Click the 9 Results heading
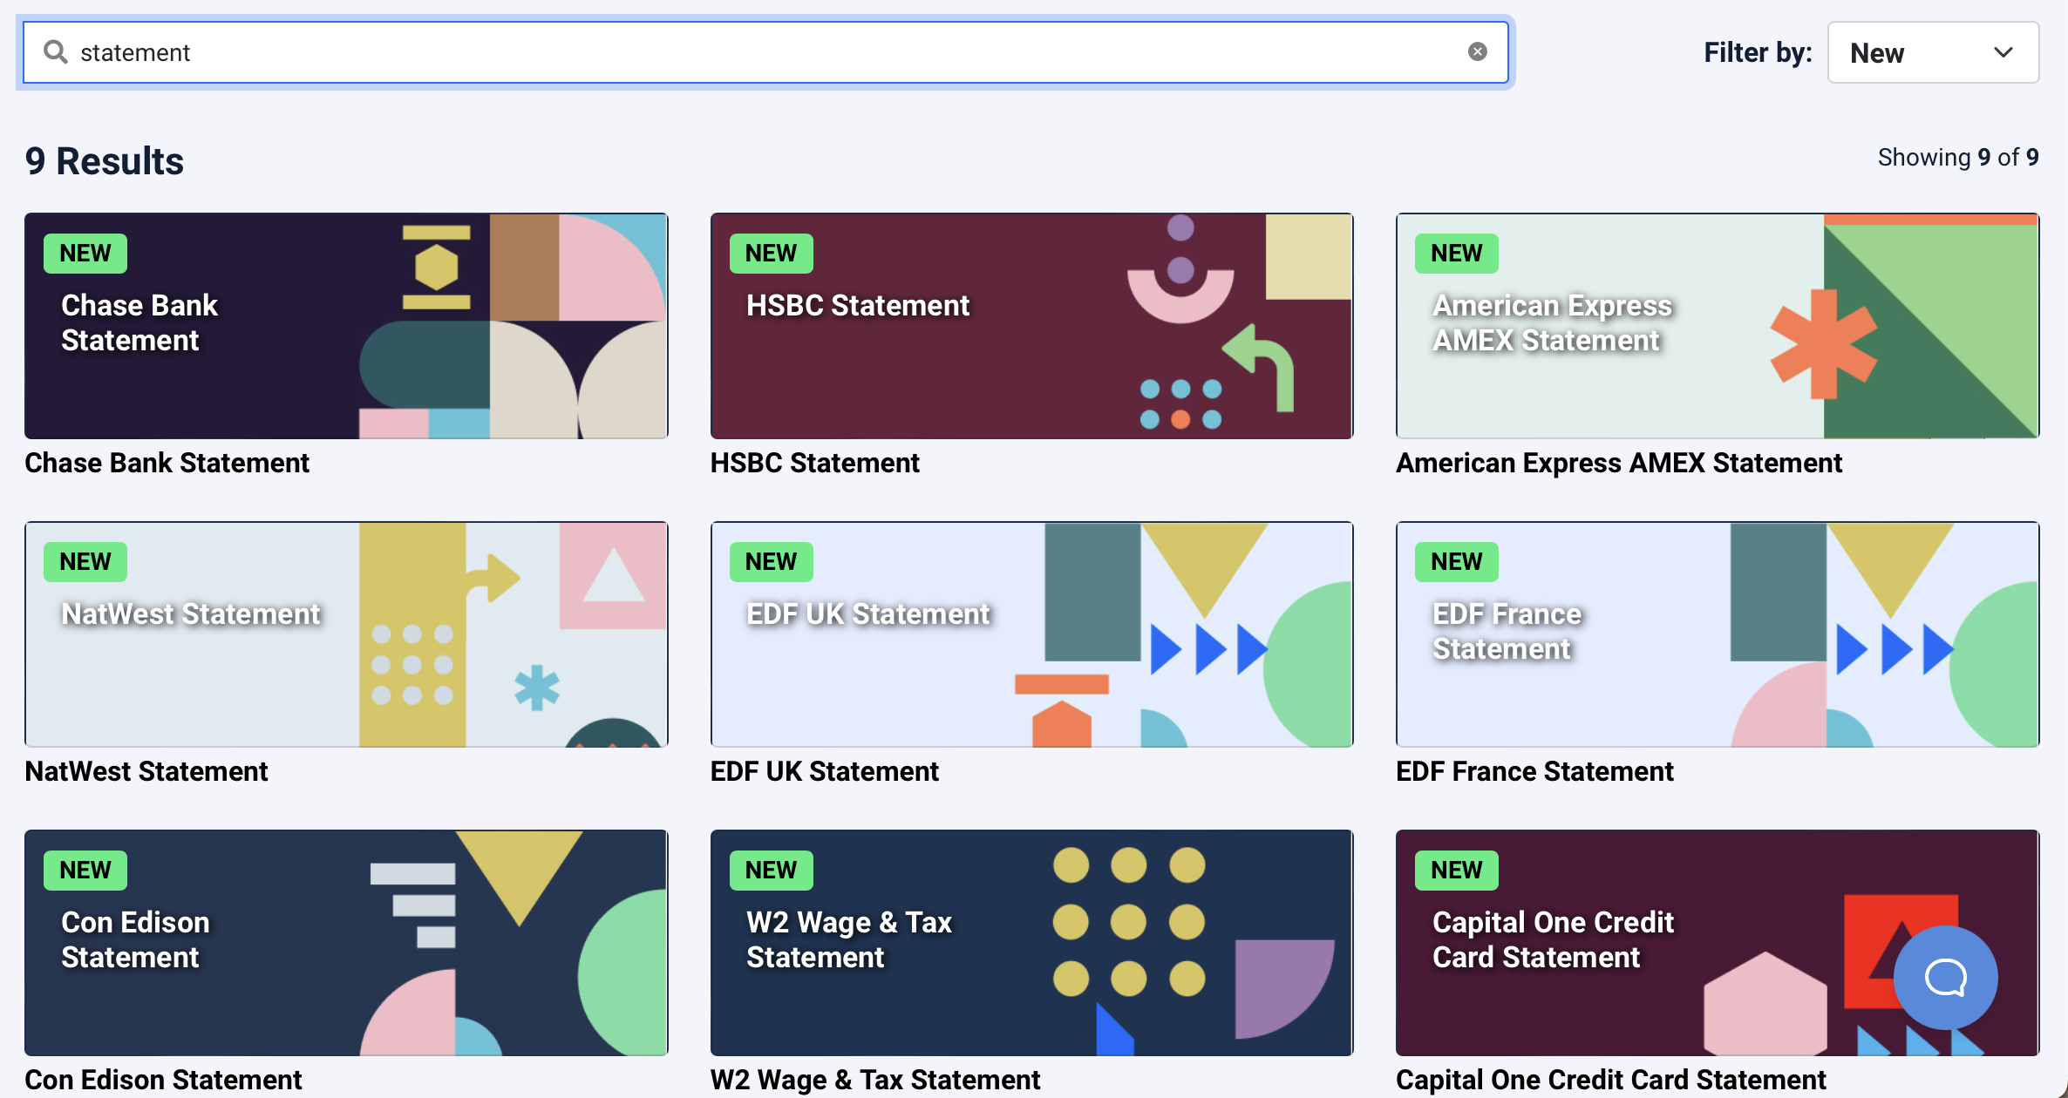This screenshot has width=2068, height=1098. tap(104, 160)
